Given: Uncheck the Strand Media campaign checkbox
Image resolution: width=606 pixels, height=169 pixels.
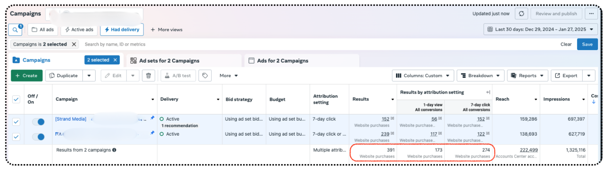Looking at the screenshot, I should click(x=16, y=122).
